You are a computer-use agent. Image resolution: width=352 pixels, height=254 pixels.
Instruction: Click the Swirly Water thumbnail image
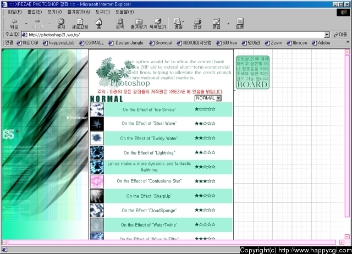pyautogui.click(x=97, y=138)
